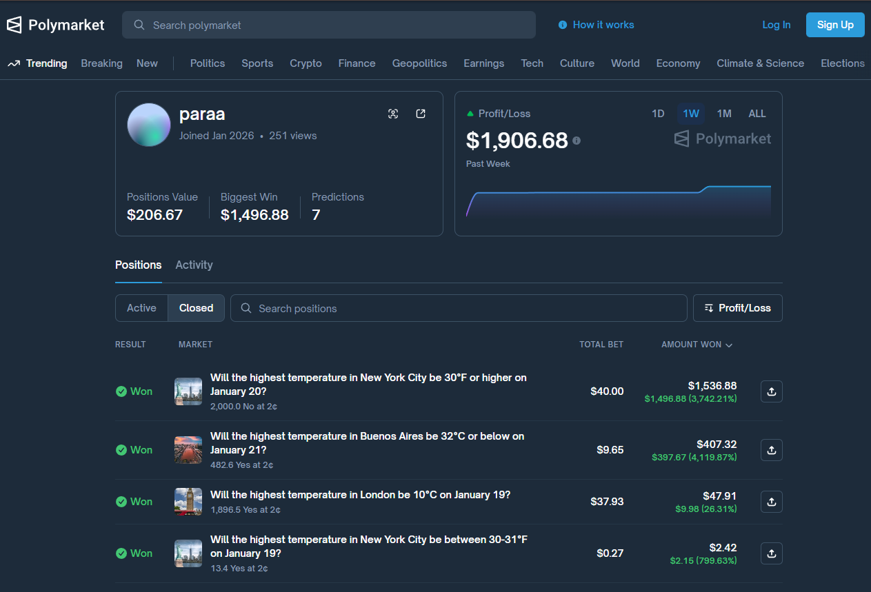
Task: Open the Profit/Loss sort dropdown
Action: (737, 308)
